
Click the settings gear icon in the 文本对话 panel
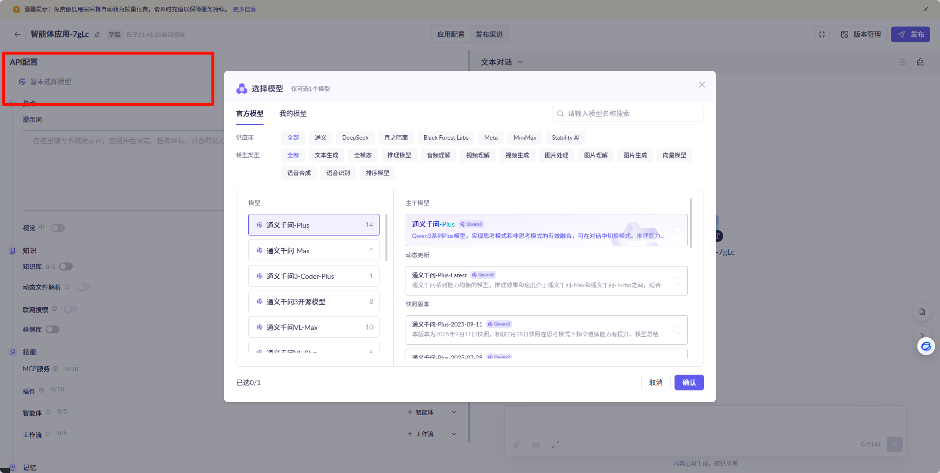tap(903, 62)
